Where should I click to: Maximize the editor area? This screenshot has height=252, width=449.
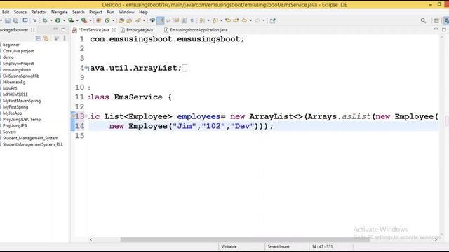coord(444,29)
